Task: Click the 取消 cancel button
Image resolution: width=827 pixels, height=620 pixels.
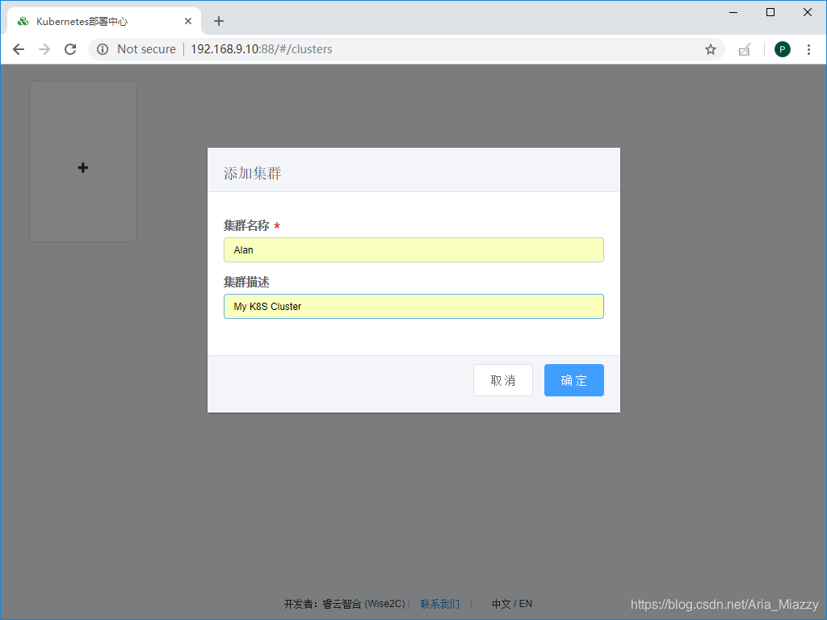Action: [503, 380]
